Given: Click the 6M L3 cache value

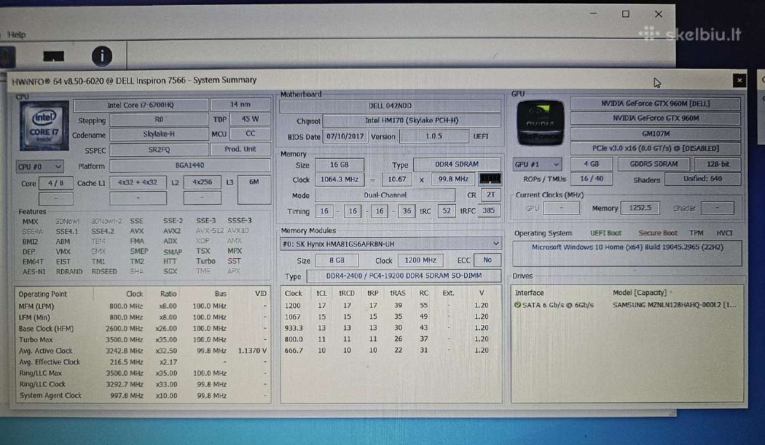Looking at the screenshot, I should (254, 190).
